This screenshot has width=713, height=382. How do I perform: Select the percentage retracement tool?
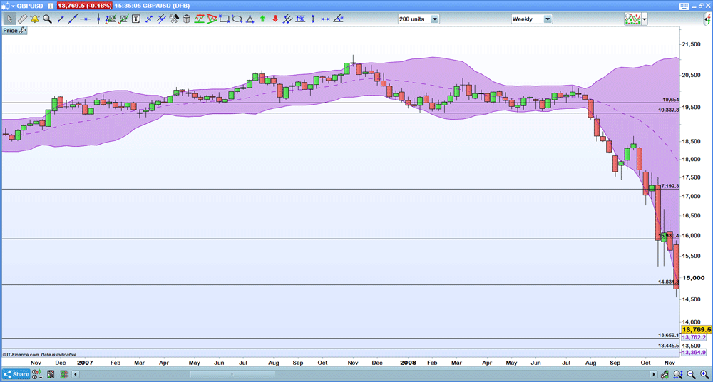[300, 19]
